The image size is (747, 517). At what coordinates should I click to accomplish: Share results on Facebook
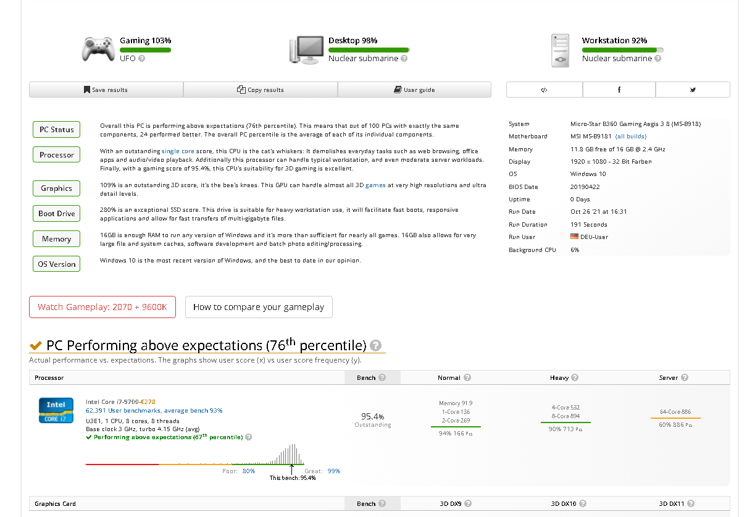pyautogui.click(x=619, y=90)
